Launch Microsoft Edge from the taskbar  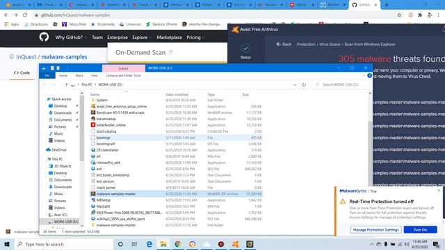149,244
